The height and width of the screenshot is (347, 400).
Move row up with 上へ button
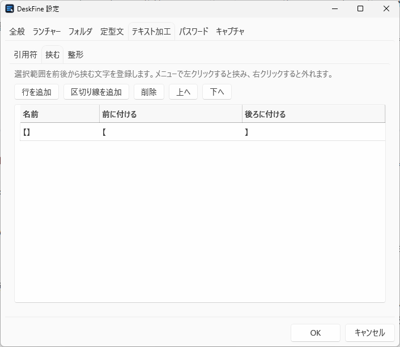(x=183, y=92)
